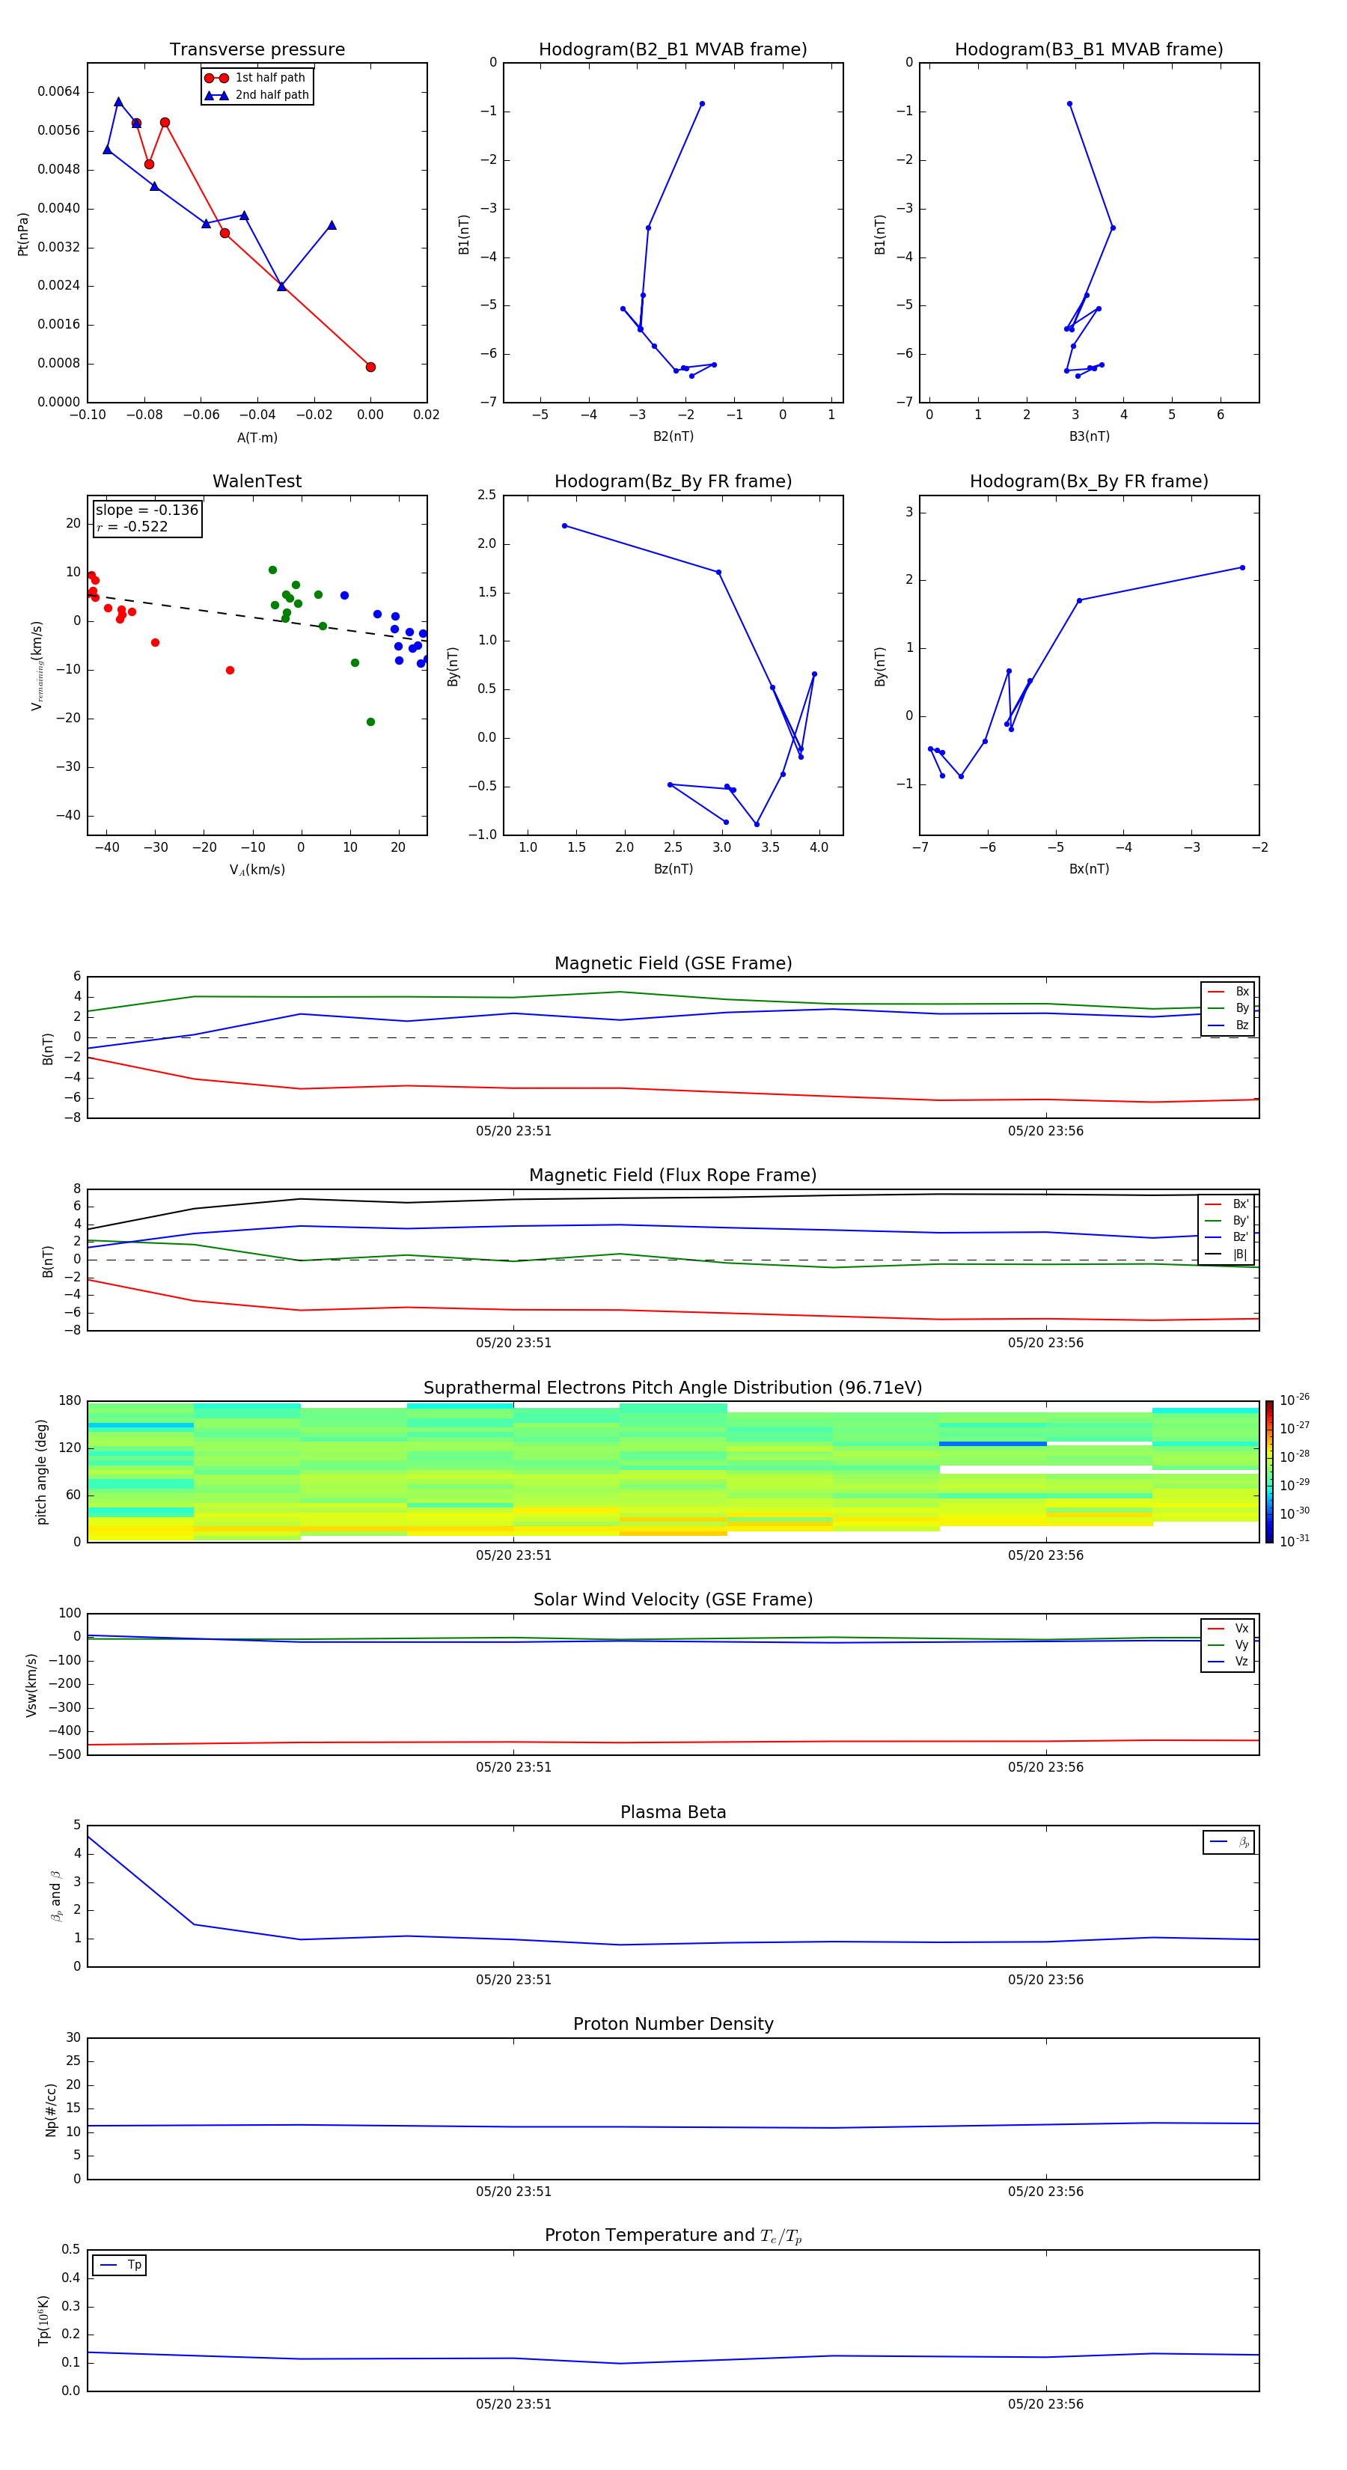Select Bx' in the Flux Rope legend
The height and width of the screenshot is (2470, 1347).
click(x=1227, y=1204)
